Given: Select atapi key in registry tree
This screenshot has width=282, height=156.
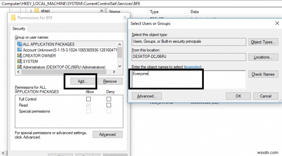Looking at the screenshot, I should [45, 11].
